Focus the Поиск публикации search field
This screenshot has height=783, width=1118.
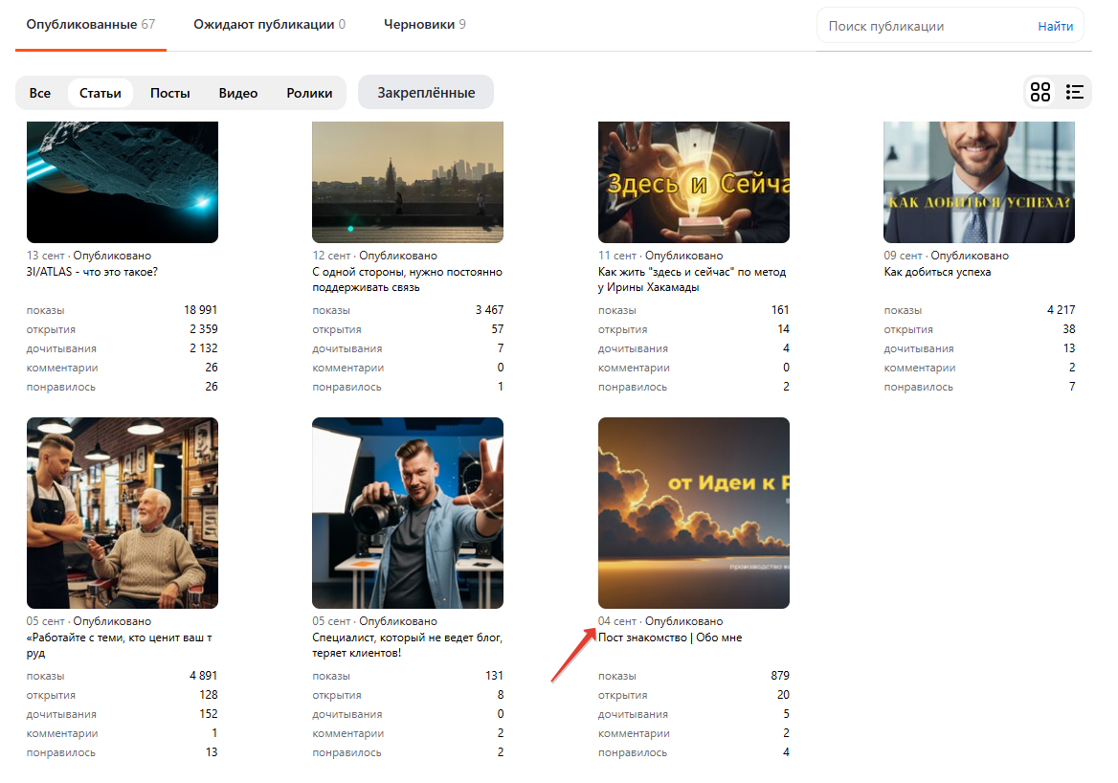(927, 27)
